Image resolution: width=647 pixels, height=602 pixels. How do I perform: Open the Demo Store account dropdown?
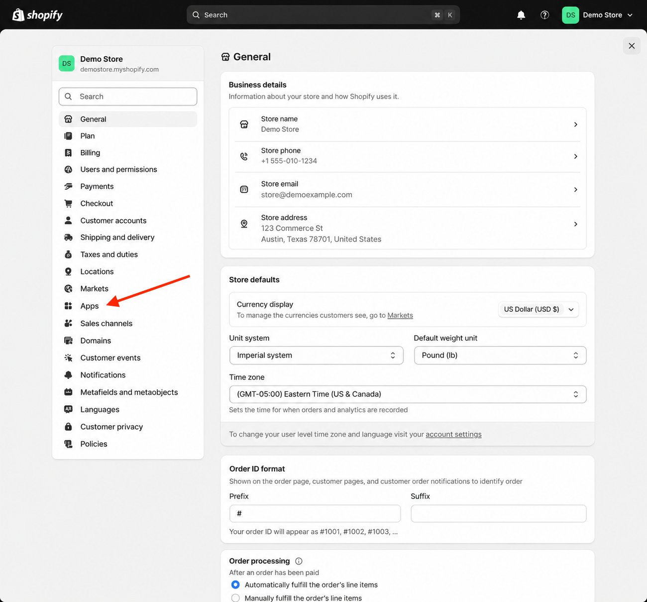pyautogui.click(x=598, y=15)
